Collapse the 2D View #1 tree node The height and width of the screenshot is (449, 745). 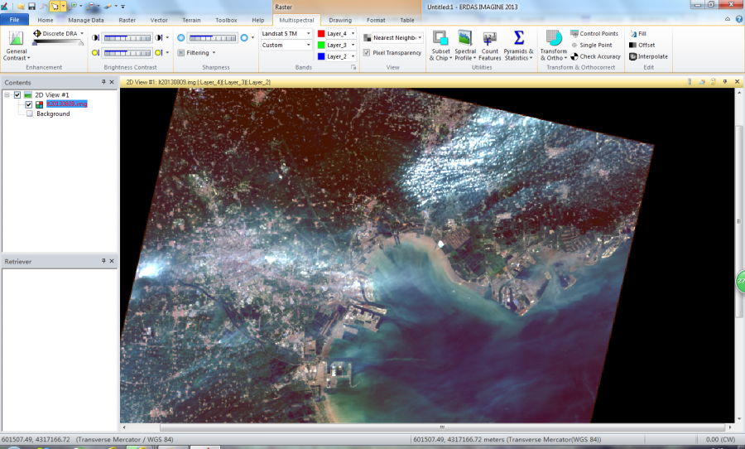point(7,94)
